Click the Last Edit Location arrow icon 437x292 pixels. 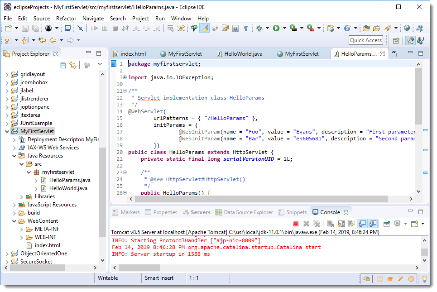coord(43,40)
